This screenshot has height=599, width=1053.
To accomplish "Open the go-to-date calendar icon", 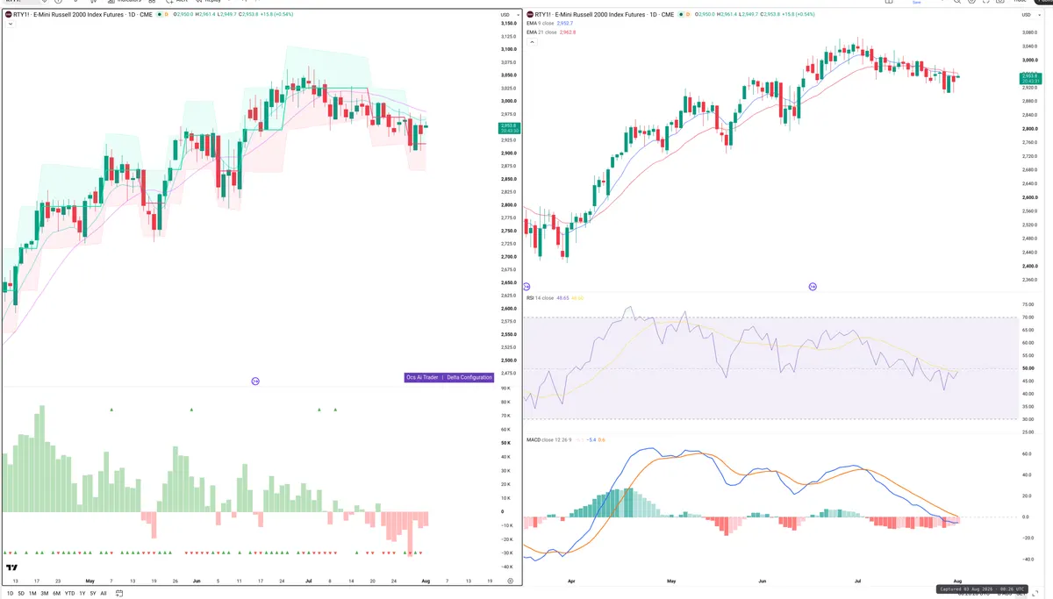I will [x=118, y=593].
